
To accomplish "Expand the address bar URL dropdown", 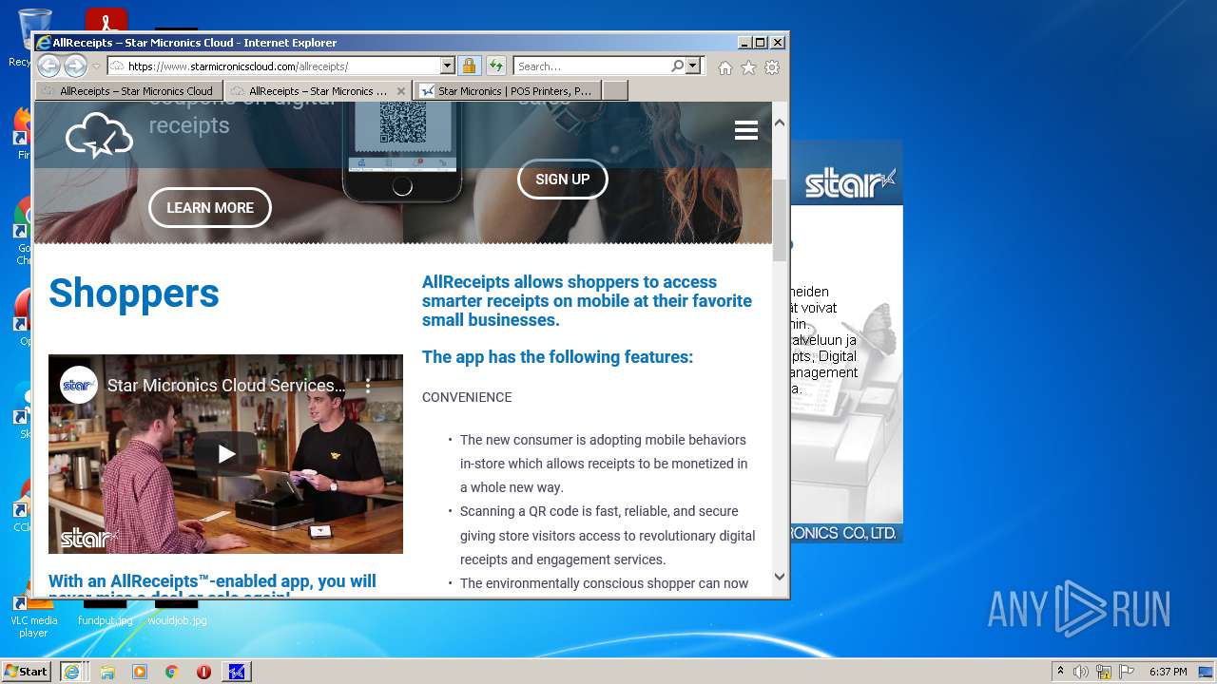I will coord(447,66).
